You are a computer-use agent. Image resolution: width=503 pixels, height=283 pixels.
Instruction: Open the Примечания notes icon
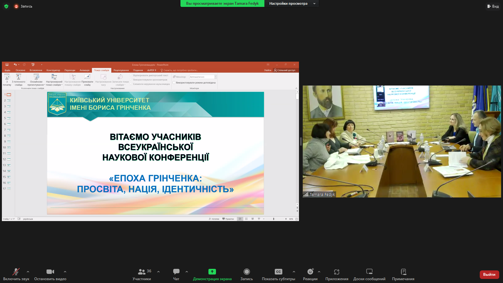point(403,274)
